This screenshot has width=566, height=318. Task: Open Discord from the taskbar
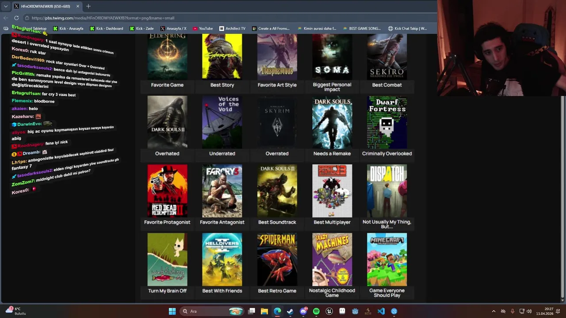coord(303,311)
